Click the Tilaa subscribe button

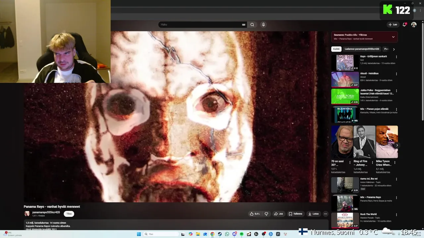(x=69, y=214)
